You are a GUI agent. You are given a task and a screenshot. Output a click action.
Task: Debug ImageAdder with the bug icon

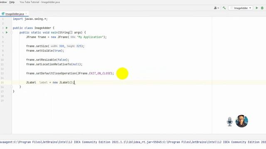click(262, 8)
